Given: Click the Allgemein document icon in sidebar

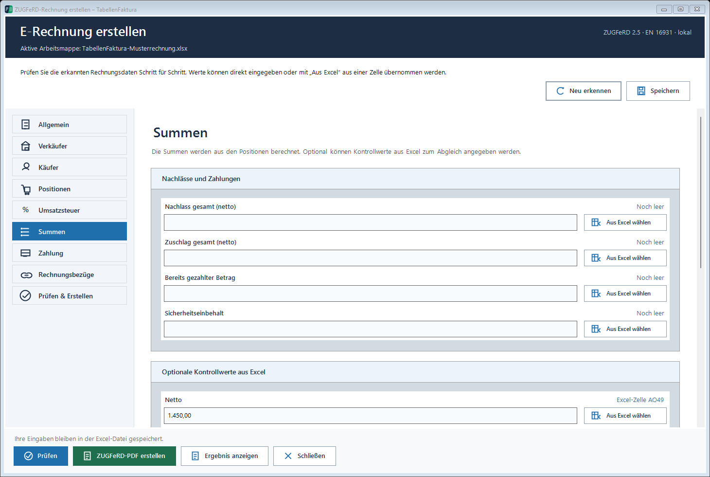Looking at the screenshot, I should tap(26, 125).
